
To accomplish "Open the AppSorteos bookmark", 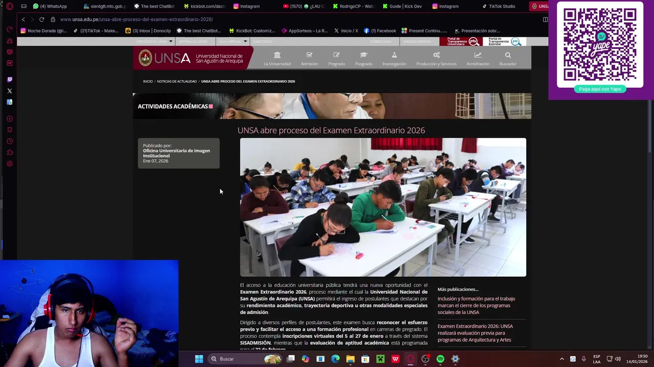I will pos(304,31).
